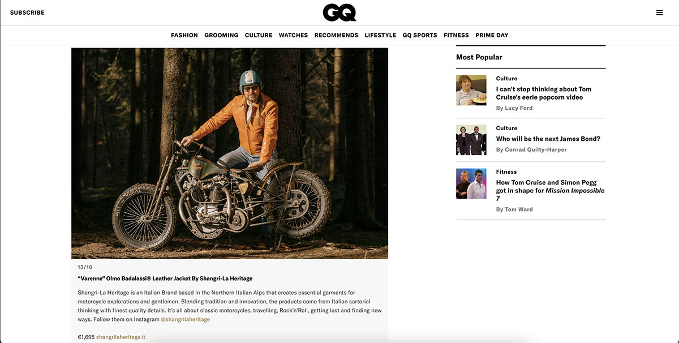This screenshot has height=343, width=679.
Task: Click the GQ logo
Action: click(339, 12)
